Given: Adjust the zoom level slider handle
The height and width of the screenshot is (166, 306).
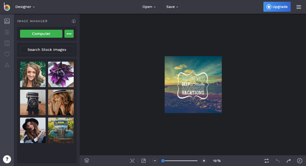Looking at the screenshot, I should tap(163, 161).
